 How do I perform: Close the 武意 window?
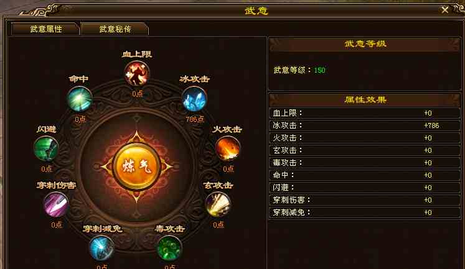tap(445, 10)
